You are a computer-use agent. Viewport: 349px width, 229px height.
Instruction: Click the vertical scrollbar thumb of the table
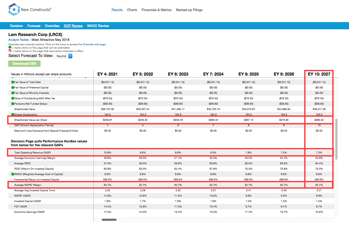click(x=336, y=139)
